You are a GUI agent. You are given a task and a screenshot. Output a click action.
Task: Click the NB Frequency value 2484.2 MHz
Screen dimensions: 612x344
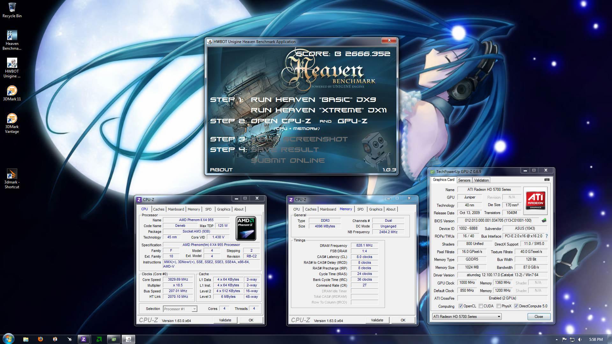coord(388,232)
